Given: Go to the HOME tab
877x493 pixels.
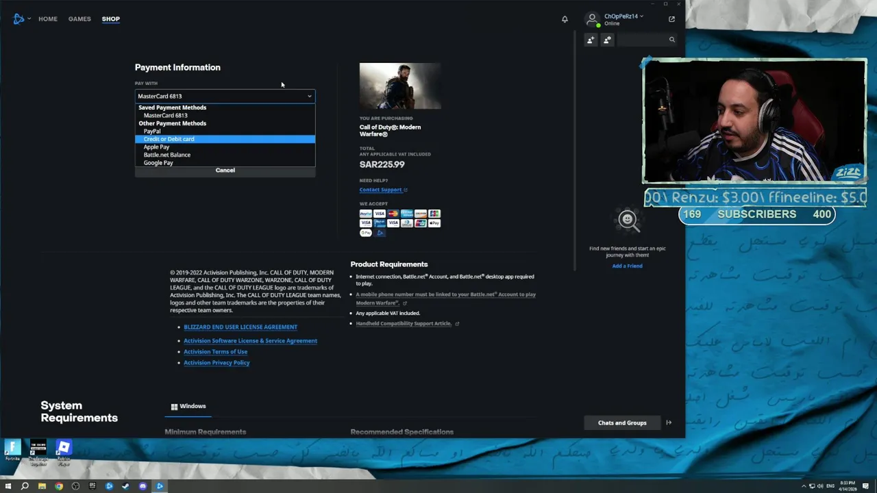Looking at the screenshot, I should click(x=48, y=19).
